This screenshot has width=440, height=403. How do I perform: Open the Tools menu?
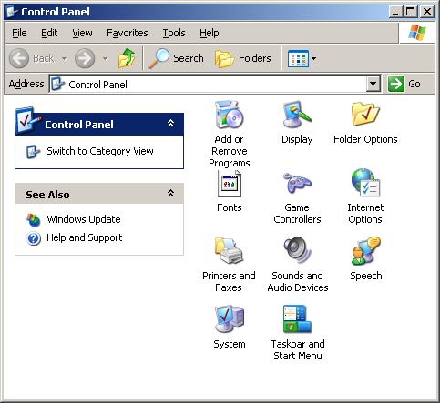point(174,33)
